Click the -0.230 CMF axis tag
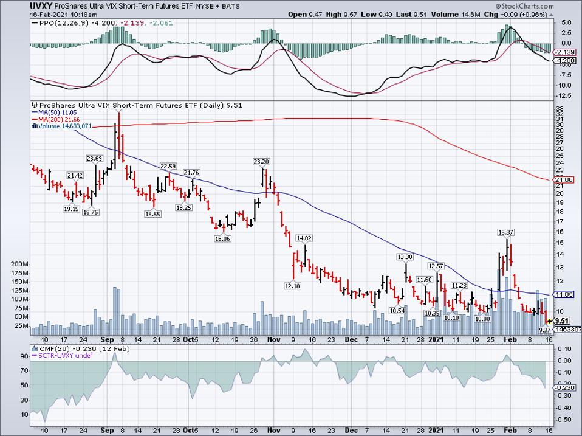 (x=564, y=388)
